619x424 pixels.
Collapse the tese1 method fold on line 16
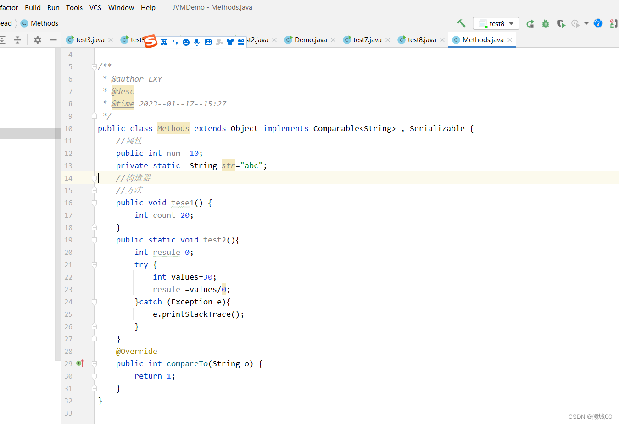click(94, 203)
